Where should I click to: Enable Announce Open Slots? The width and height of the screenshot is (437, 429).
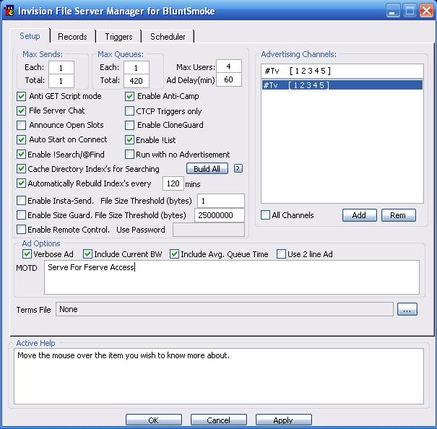[x=22, y=126]
